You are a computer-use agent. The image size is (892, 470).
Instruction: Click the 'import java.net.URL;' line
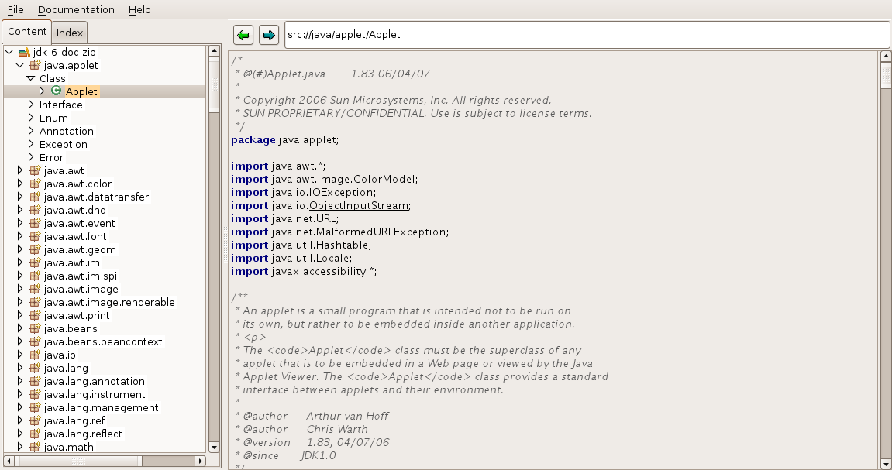285,219
